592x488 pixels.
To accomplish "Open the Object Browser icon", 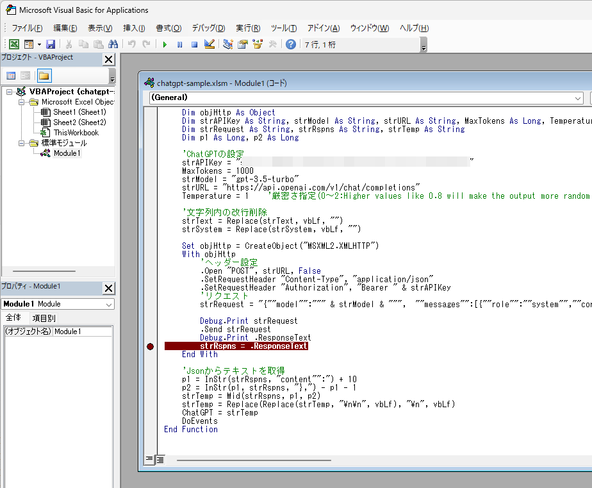I will (x=258, y=44).
